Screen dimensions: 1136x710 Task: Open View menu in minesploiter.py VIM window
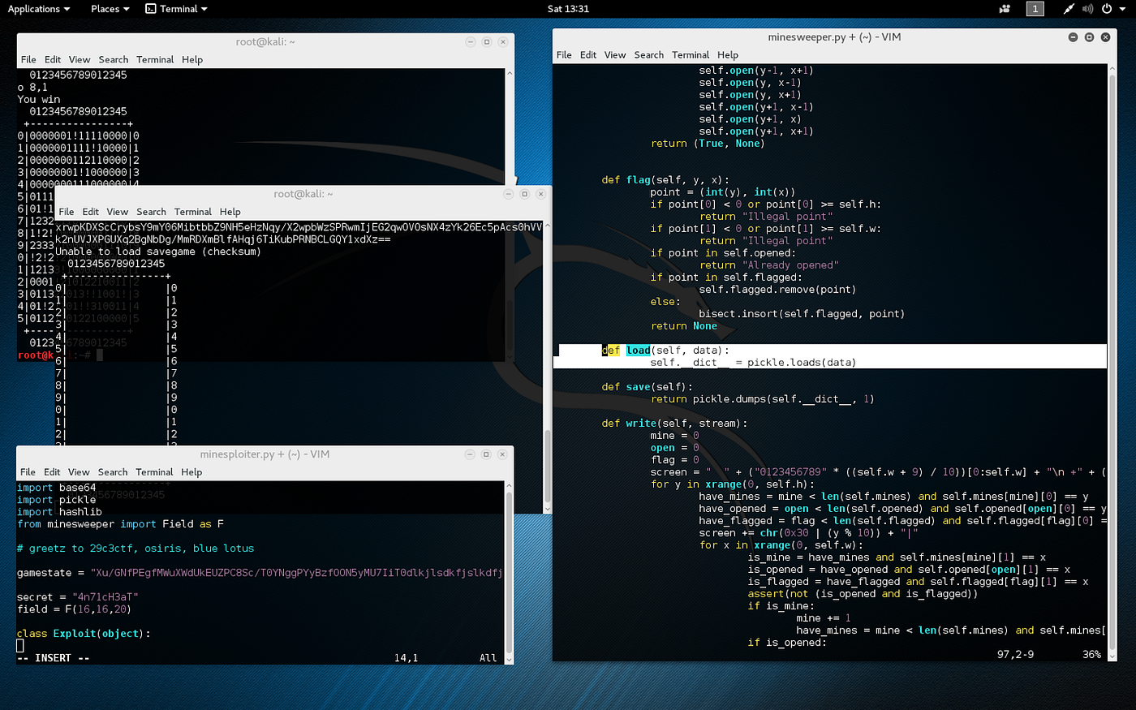coord(79,472)
